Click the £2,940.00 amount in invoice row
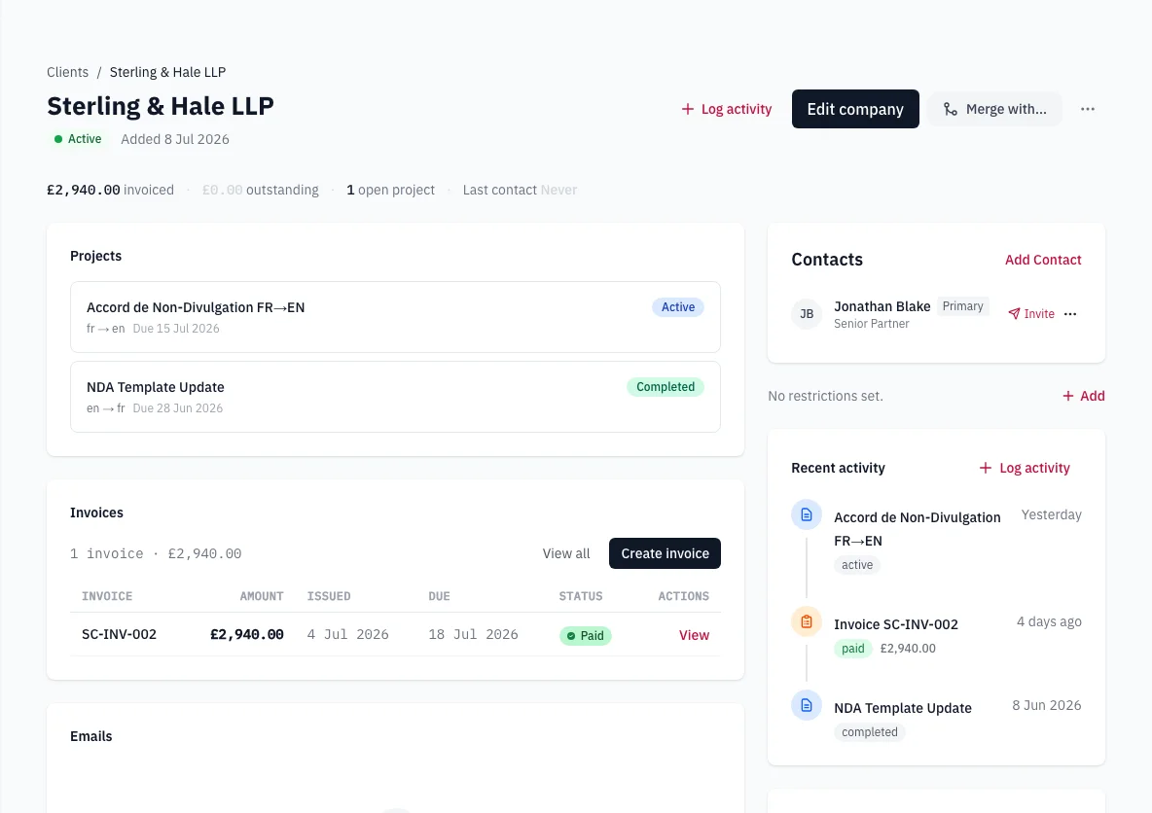Image resolution: width=1152 pixels, height=813 pixels. [x=247, y=634]
